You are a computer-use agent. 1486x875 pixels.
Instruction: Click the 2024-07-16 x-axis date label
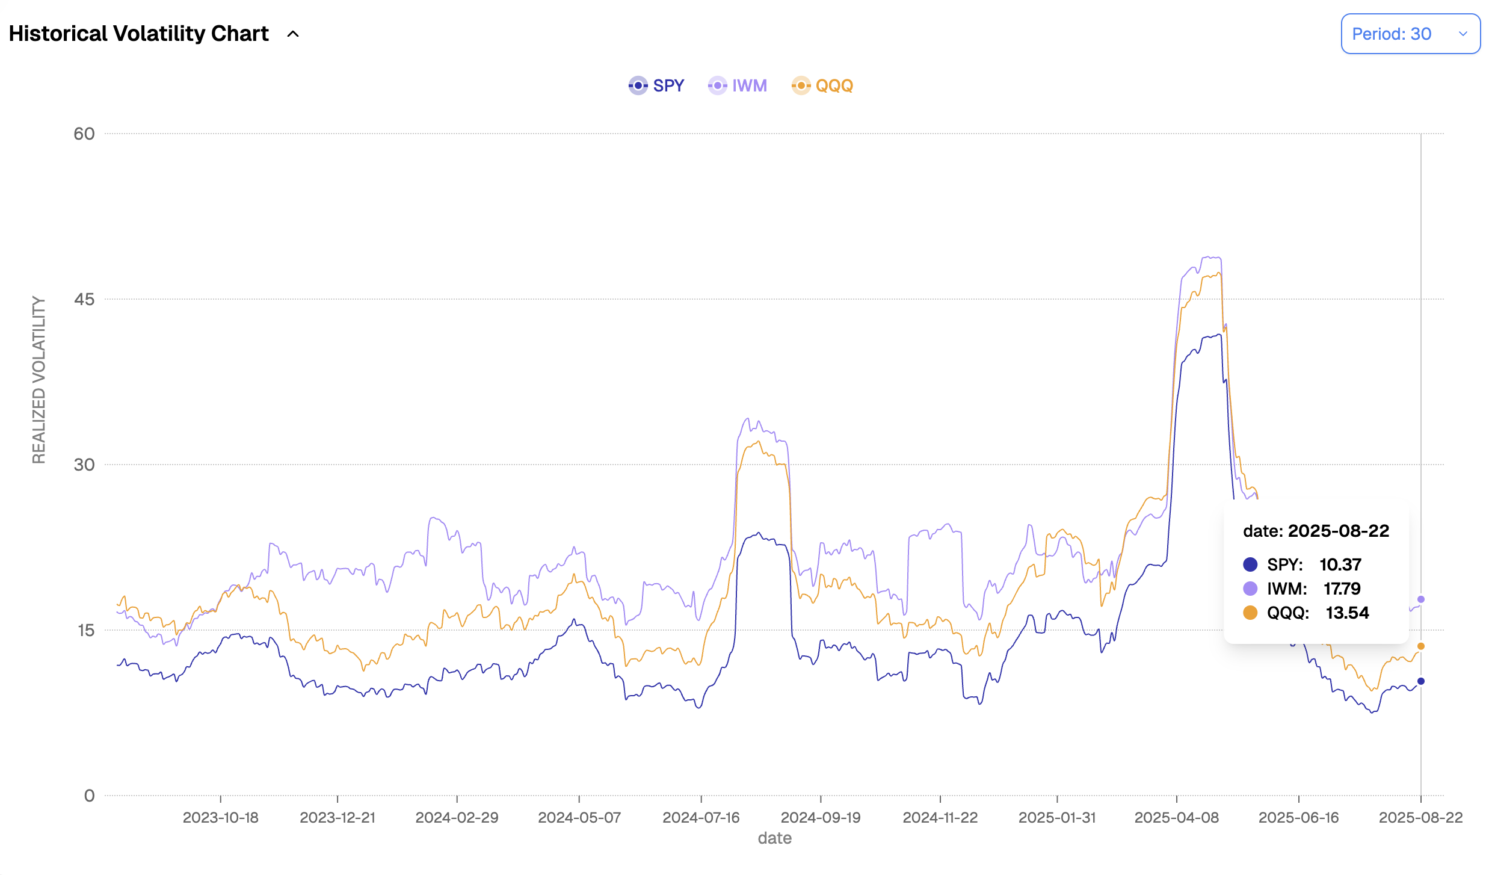point(701,817)
